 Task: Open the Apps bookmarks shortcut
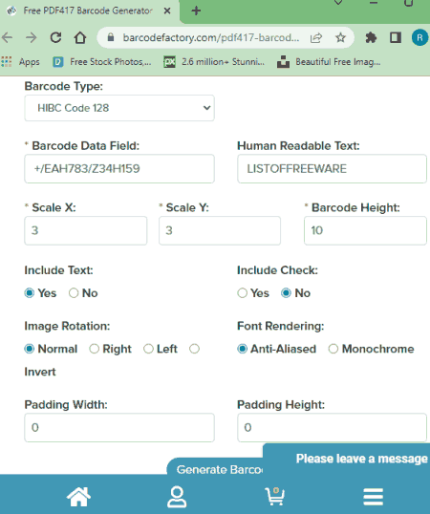pos(20,62)
